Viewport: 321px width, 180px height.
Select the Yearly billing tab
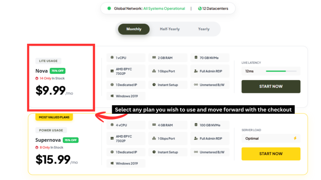(203, 29)
